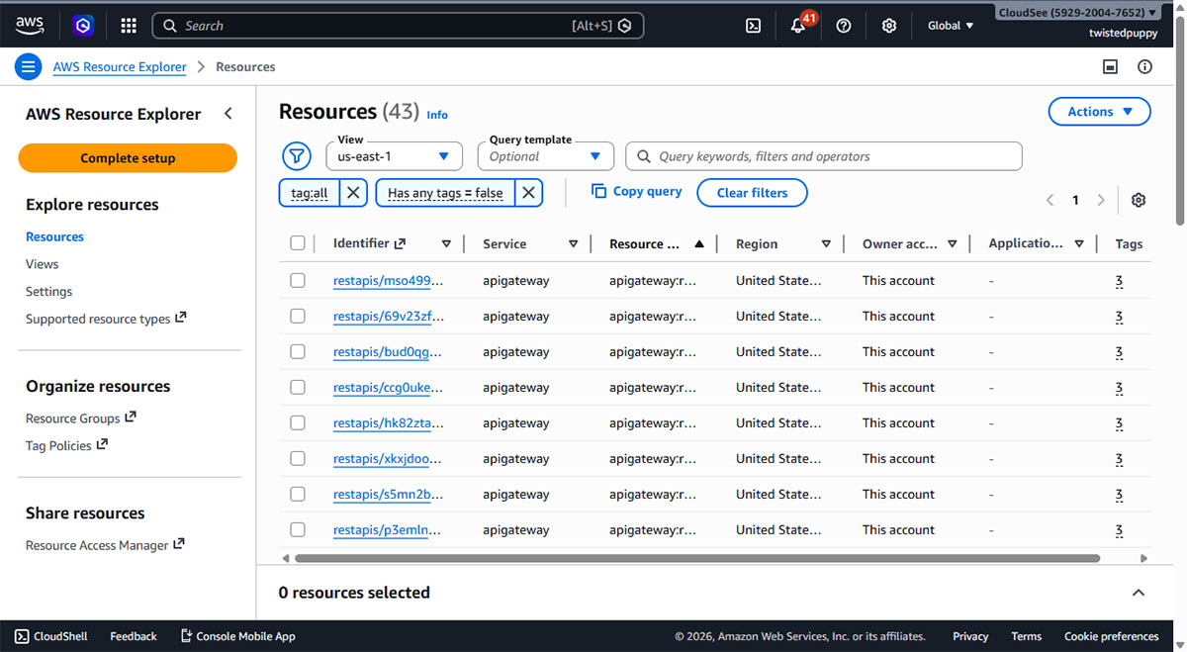Open Resource Access Manager link
This screenshot has width=1187, height=652.
pos(105,545)
